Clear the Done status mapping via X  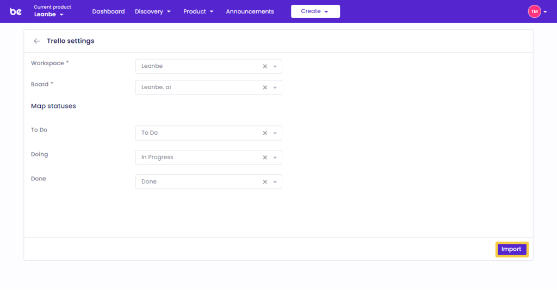coord(265,182)
